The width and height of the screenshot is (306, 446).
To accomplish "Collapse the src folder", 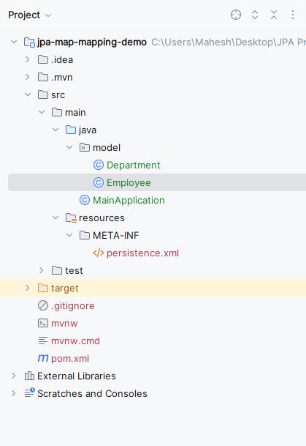I will pyautogui.click(x=28, y=94).
